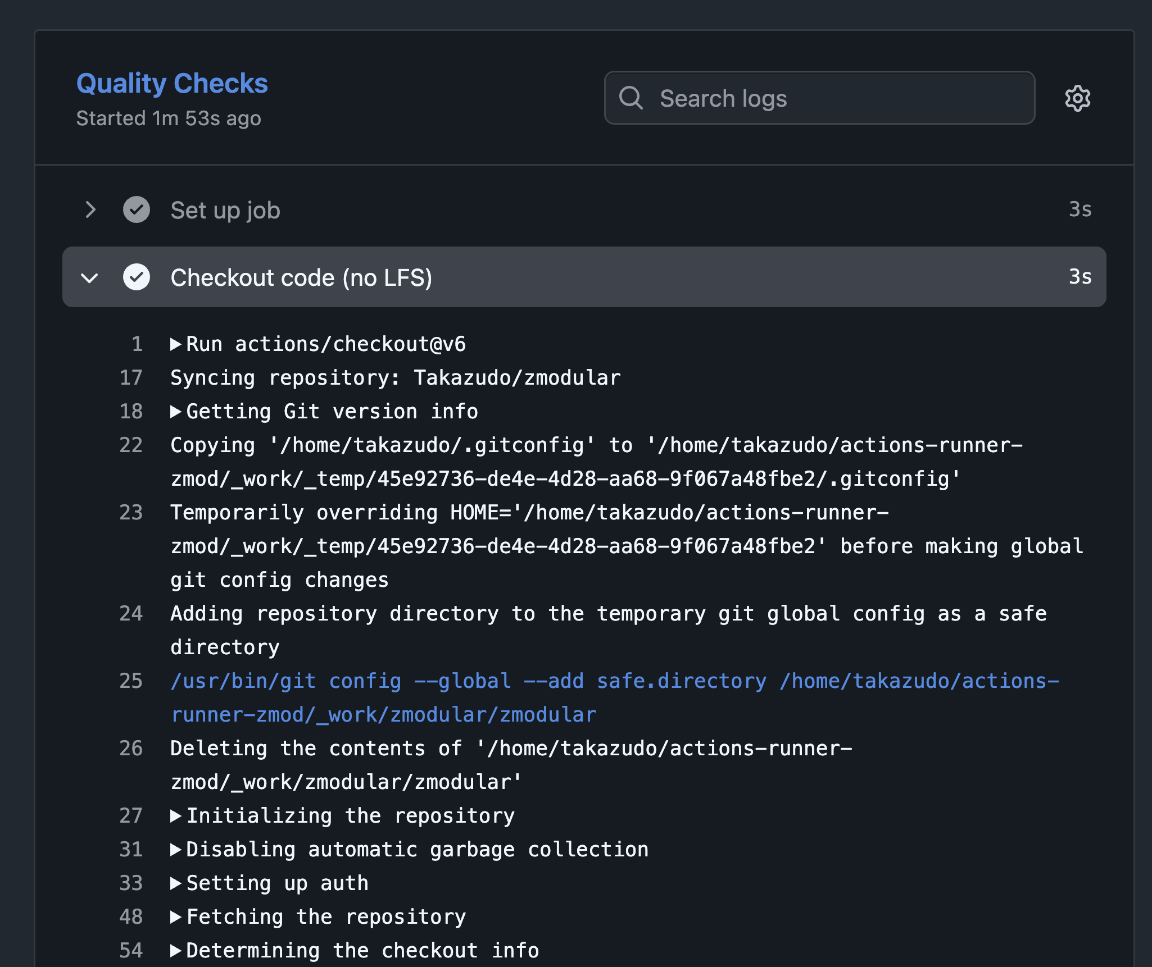Collapse the Checkout code (no LFS) step
Image resolution: width=1152 pixels, height=967 pixels.
pyautogui.click(x=90, y=277)
